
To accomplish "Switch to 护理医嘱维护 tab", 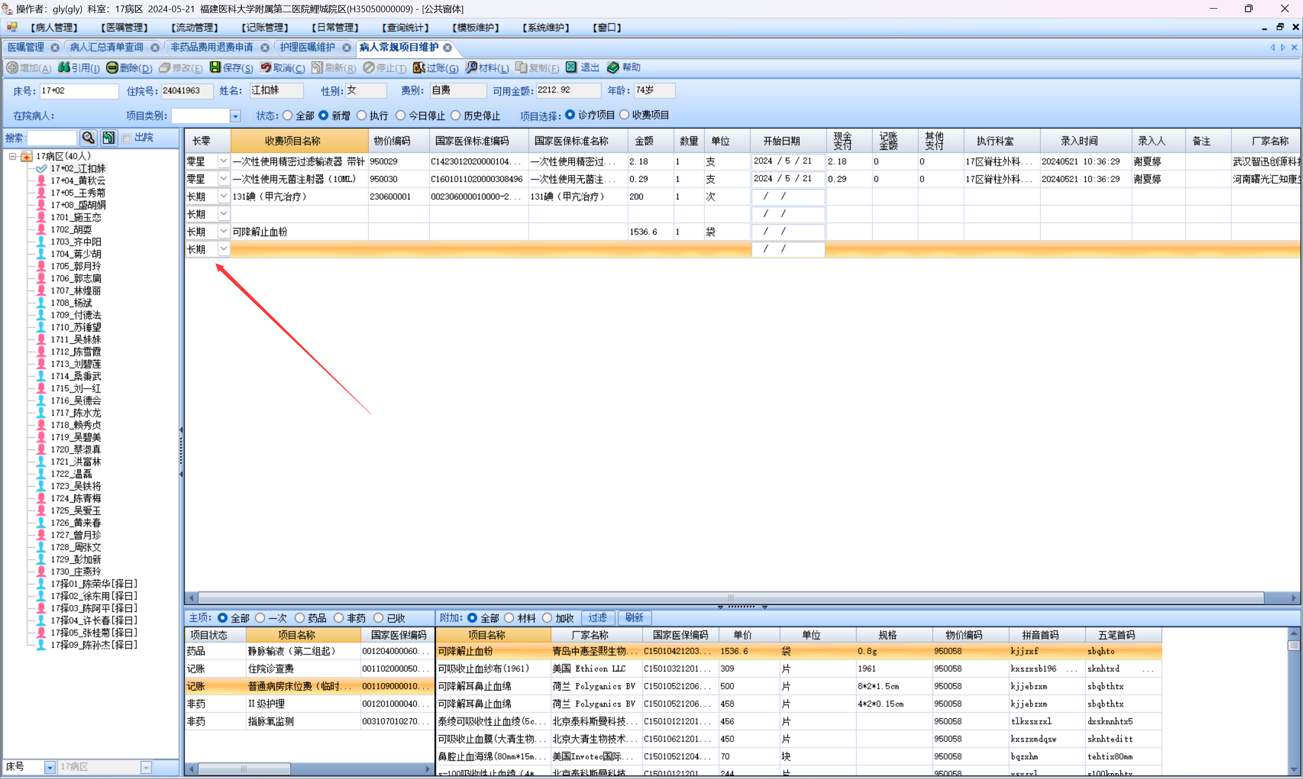I will 307,47.
